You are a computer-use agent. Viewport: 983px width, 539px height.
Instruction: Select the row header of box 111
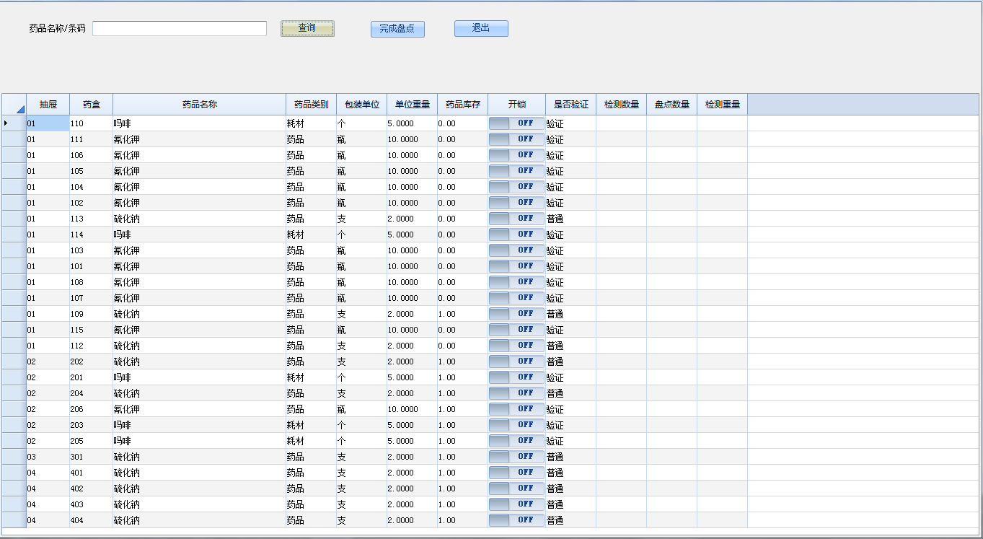point(14,139)
